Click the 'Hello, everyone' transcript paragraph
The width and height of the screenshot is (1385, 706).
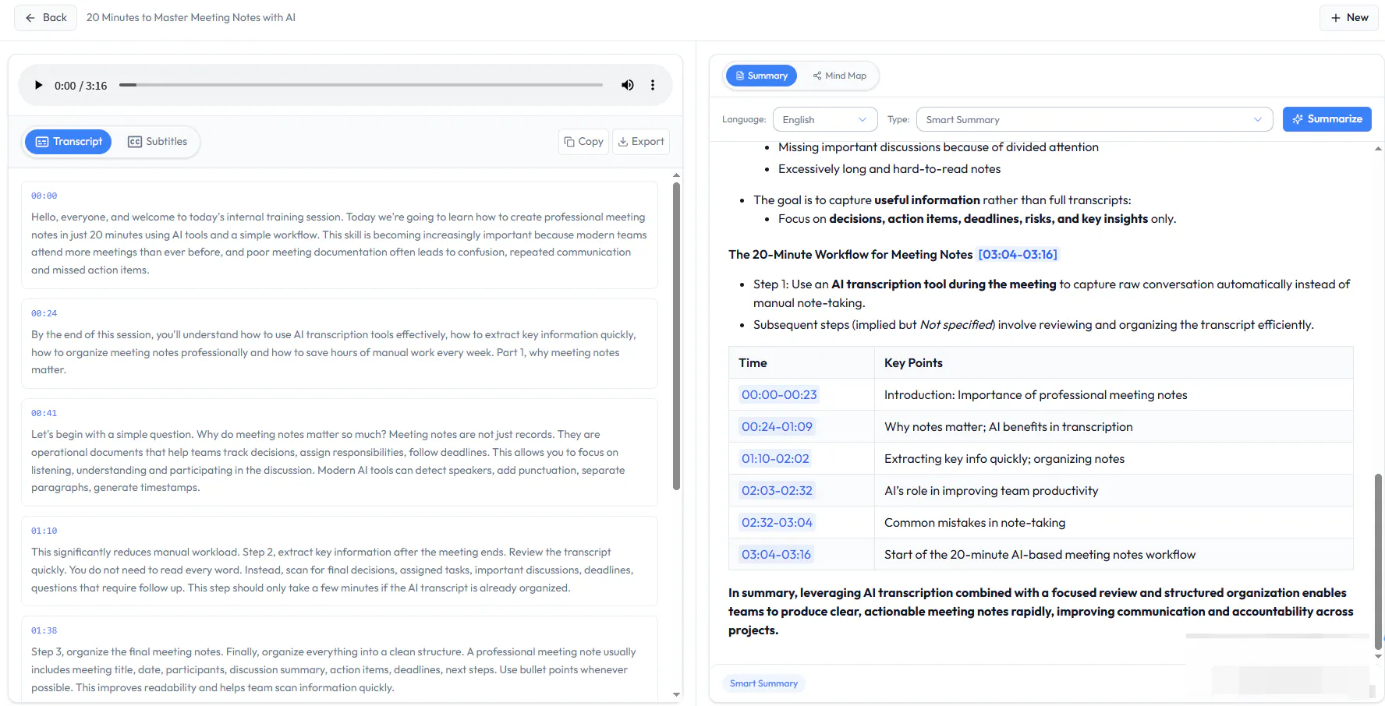point(339,243)
